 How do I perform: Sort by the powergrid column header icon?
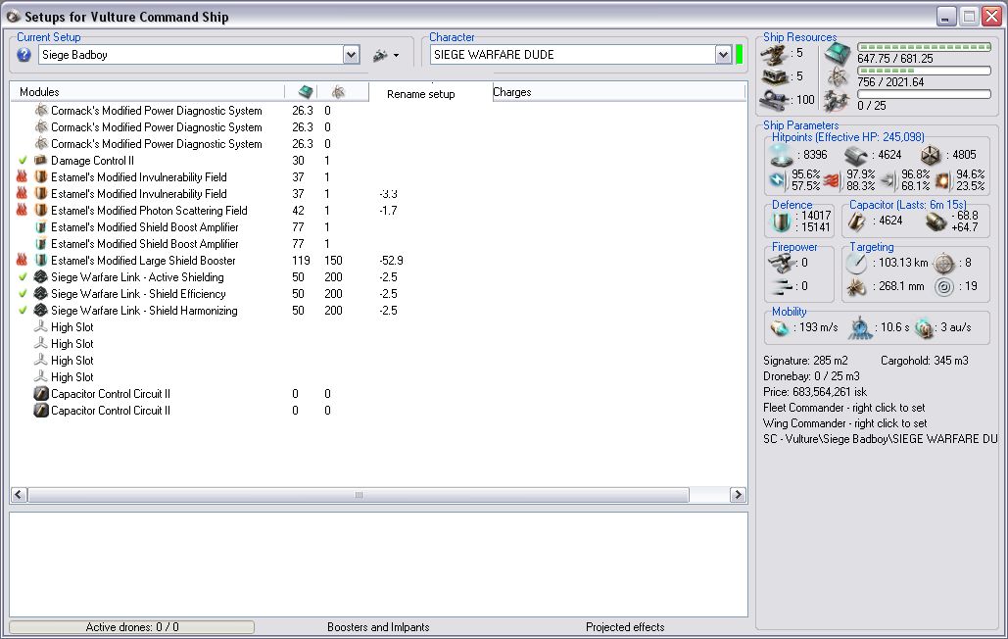(x=338, y=92)
